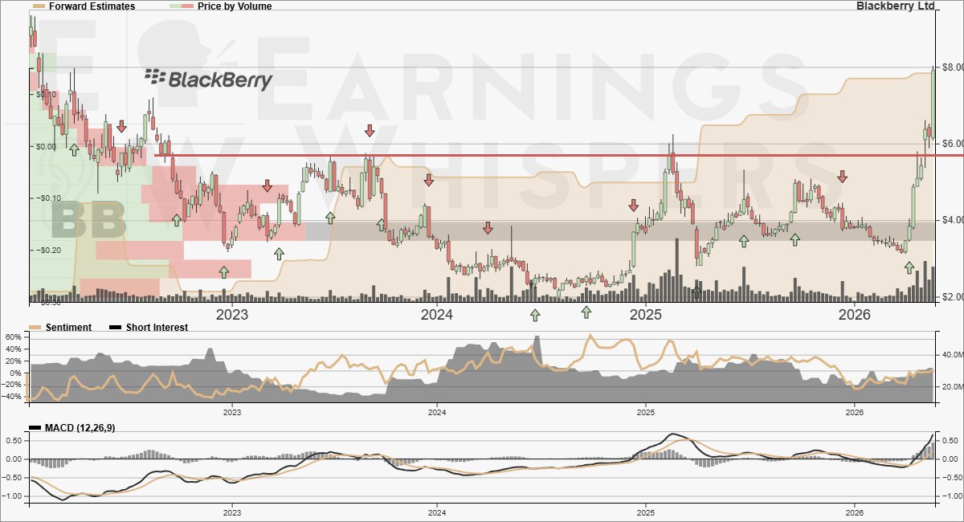Click the -1.00 MACD axis label on the left
Viewport: 964px width, 522px height.
[x=13, y=496]
